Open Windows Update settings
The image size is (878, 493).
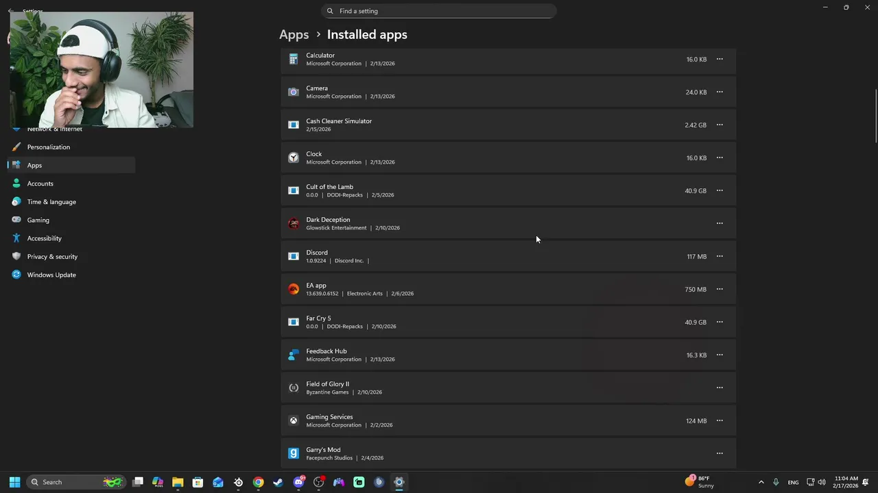(71, 275)
